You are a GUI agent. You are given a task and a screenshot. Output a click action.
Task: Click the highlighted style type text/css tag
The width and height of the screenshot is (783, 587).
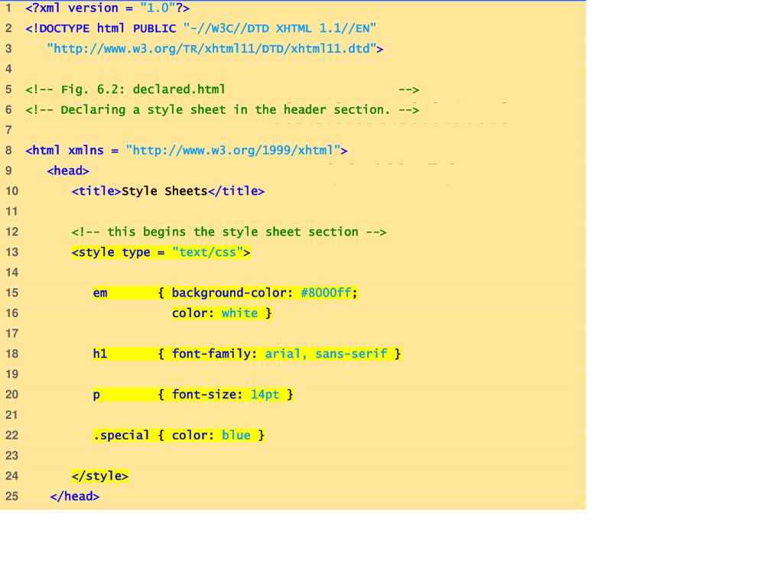click(x=161, y=252)
